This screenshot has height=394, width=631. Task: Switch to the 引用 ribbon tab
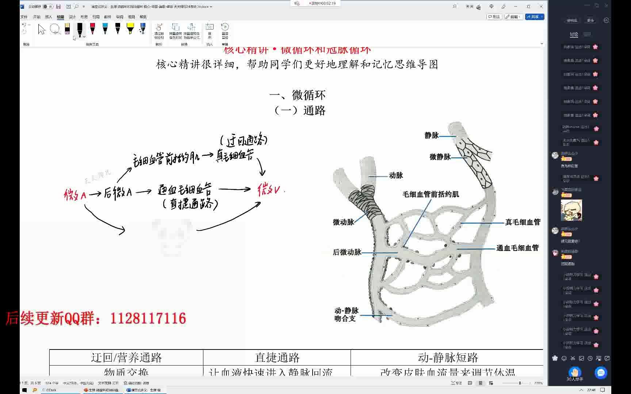96,17
